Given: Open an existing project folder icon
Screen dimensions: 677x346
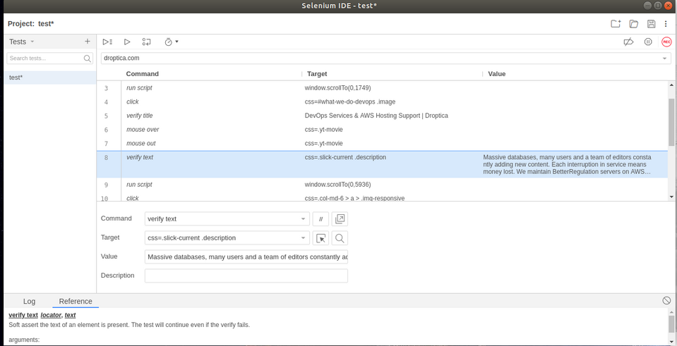Looking at the screenshot, I should point(633,24).
